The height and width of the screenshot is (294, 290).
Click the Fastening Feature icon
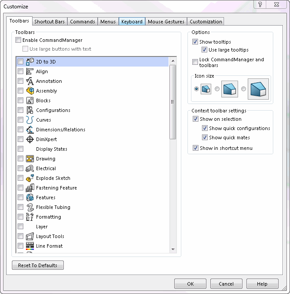30,188
